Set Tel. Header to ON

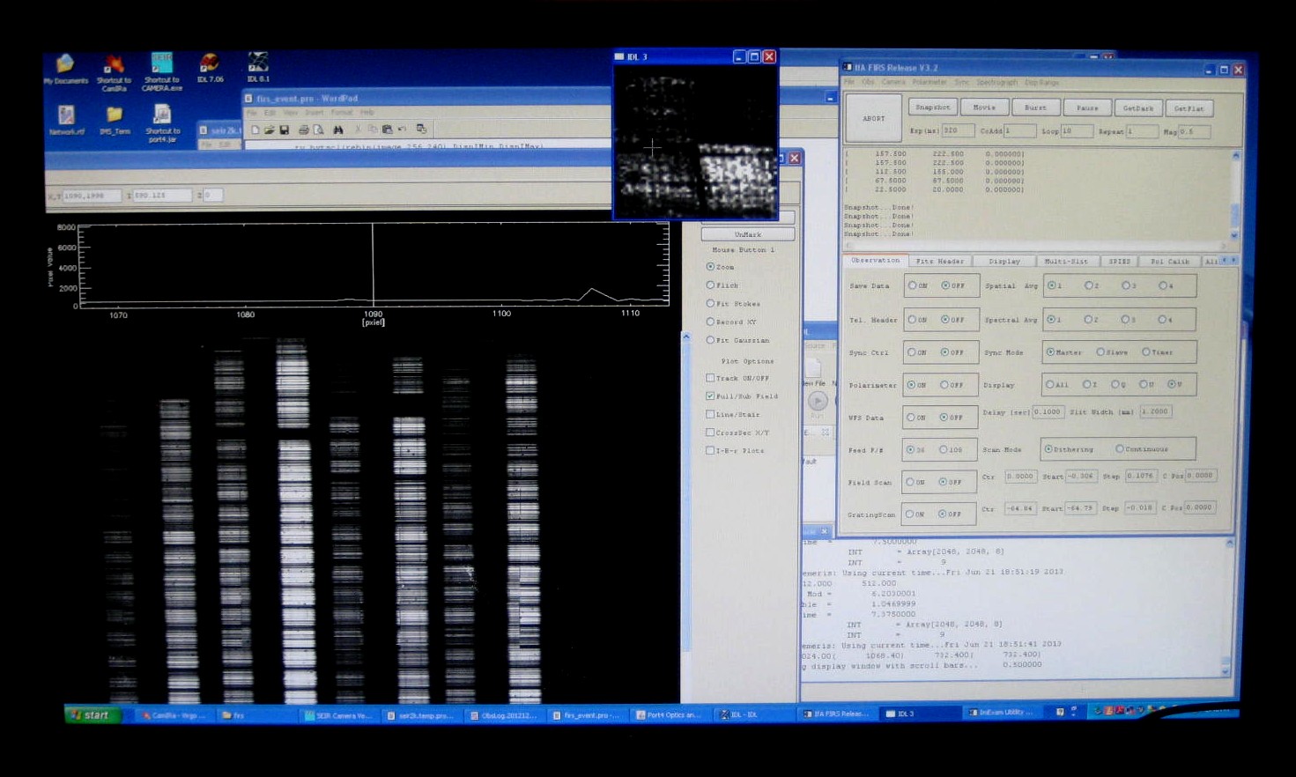pos(912,319)
